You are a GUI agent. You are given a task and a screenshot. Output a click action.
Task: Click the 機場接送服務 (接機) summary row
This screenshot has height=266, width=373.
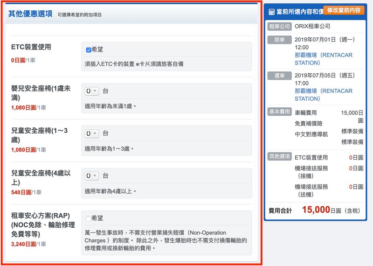[329, 172]
